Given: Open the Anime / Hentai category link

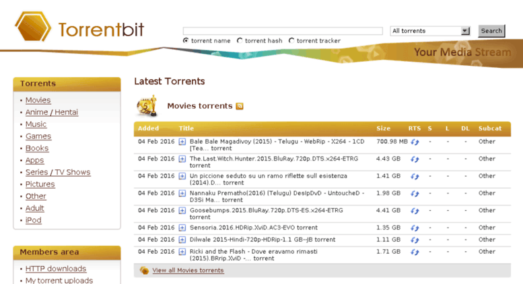Looking at the screenshot, I should (x=52, y=112).
